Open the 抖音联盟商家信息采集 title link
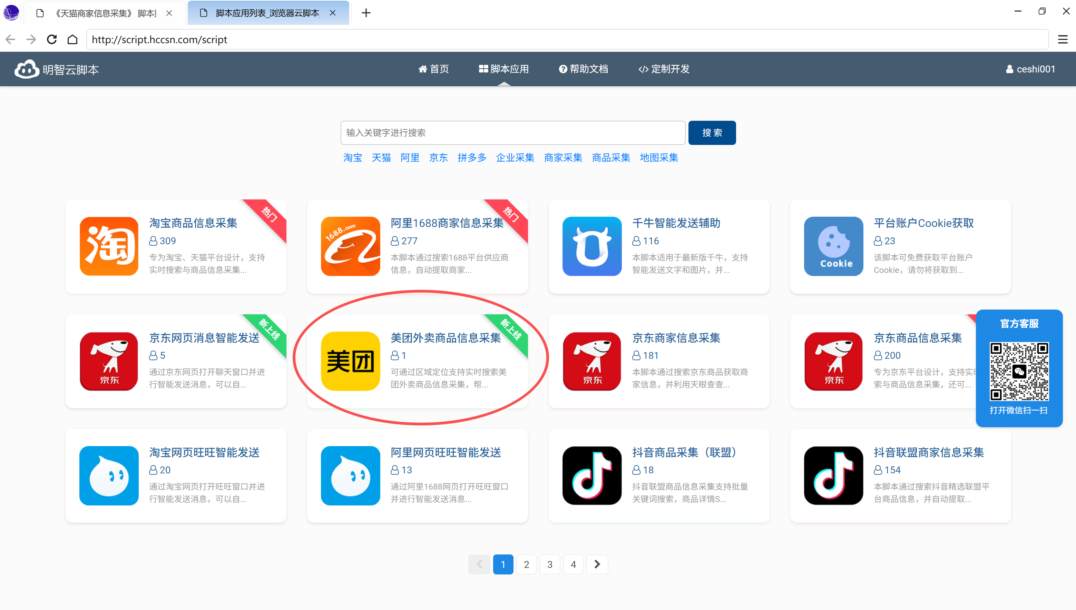1076x610 pixels. click(x=929, y=452)
